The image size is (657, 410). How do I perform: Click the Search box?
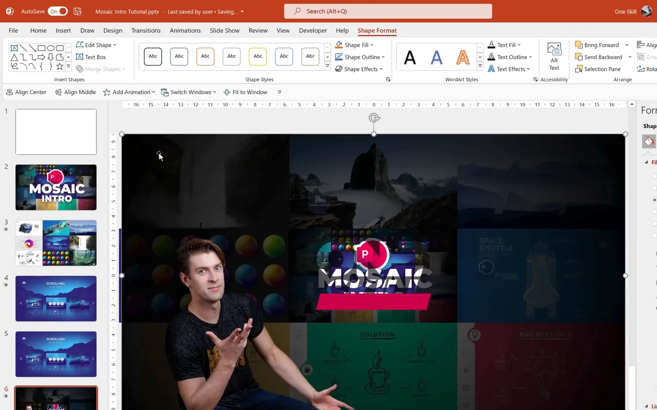point(388,11)
